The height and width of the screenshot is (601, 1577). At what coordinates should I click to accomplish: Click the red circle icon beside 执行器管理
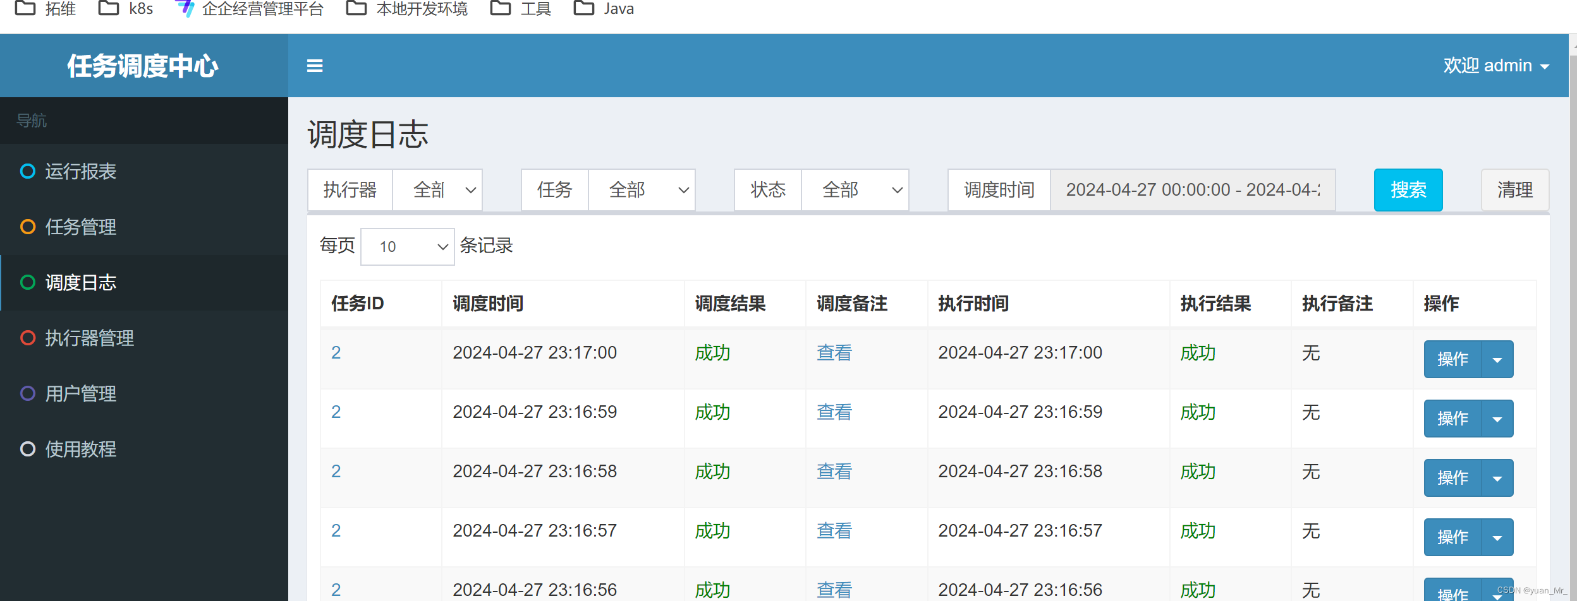click(28, 338)
